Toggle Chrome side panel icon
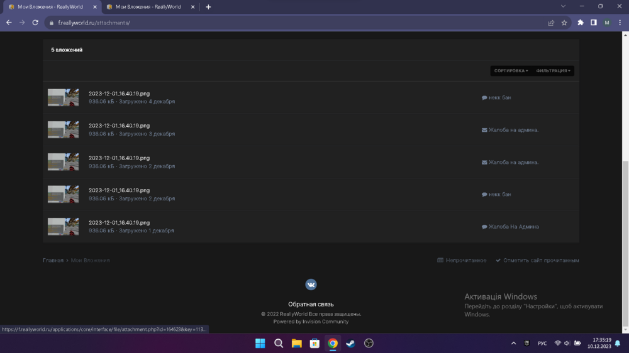Viewport: 629px width, 353px height. (594, 23)
